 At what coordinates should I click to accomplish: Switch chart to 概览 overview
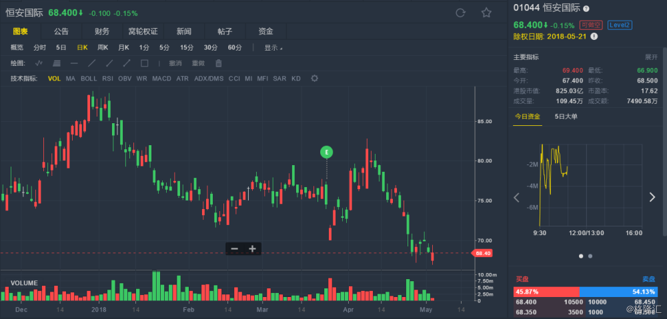click(17, 47)
